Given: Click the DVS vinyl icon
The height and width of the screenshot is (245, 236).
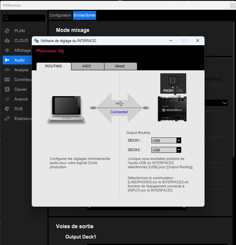Looking at the screenshot, I should (x=7, y=109).
